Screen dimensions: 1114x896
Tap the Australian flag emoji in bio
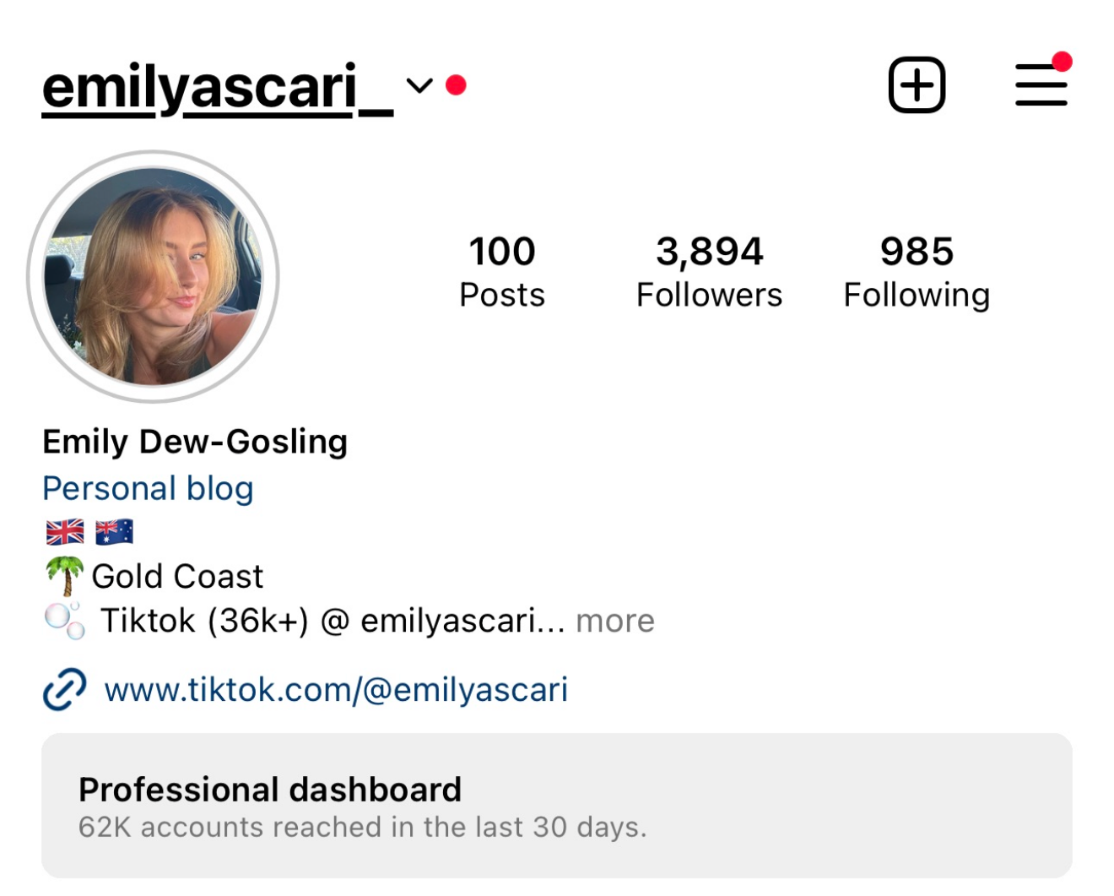pyautogui.click(x=114, y=532)
